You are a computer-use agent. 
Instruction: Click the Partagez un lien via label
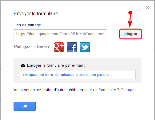[33, 47]
